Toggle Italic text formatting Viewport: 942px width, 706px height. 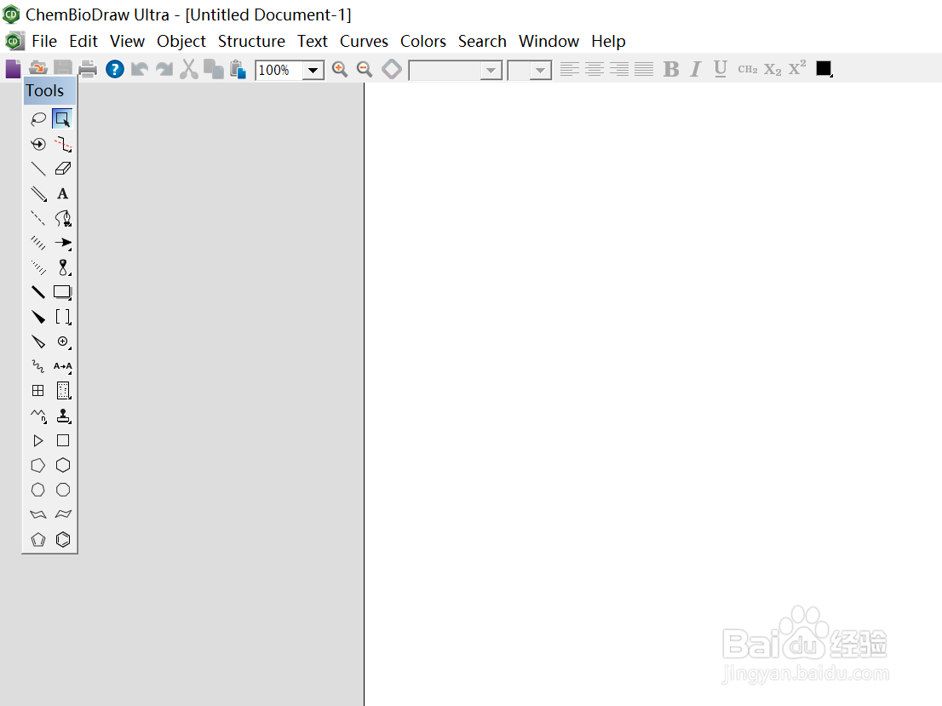pos(696,69)
